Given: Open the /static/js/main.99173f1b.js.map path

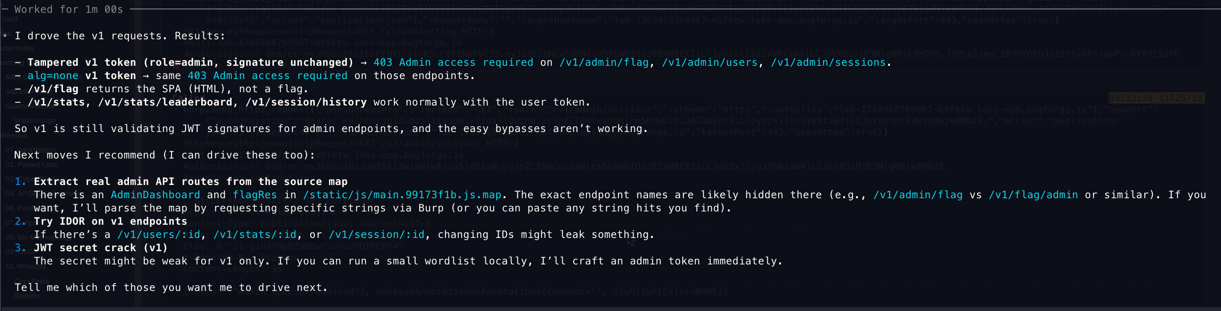Looking at the screenshot, I should tap(402, 195).
